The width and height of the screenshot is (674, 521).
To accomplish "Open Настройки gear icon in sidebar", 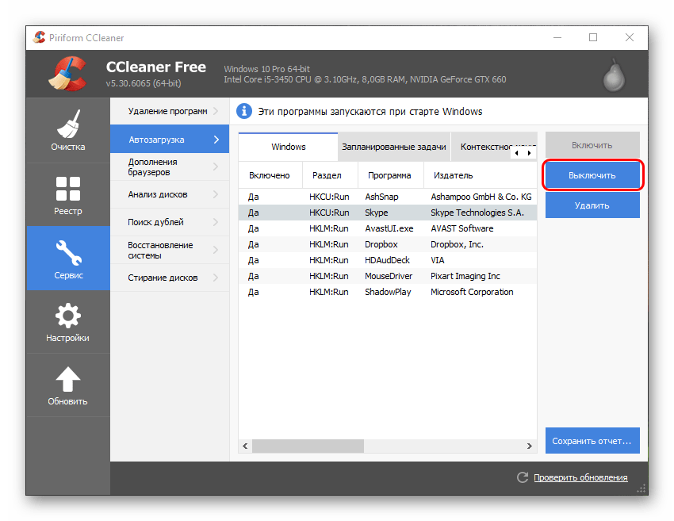I will pos(68,316).
